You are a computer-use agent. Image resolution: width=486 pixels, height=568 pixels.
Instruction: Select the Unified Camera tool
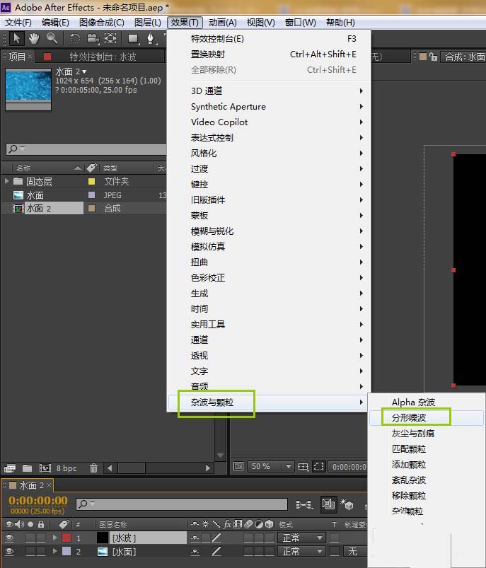tap(93, 38)
